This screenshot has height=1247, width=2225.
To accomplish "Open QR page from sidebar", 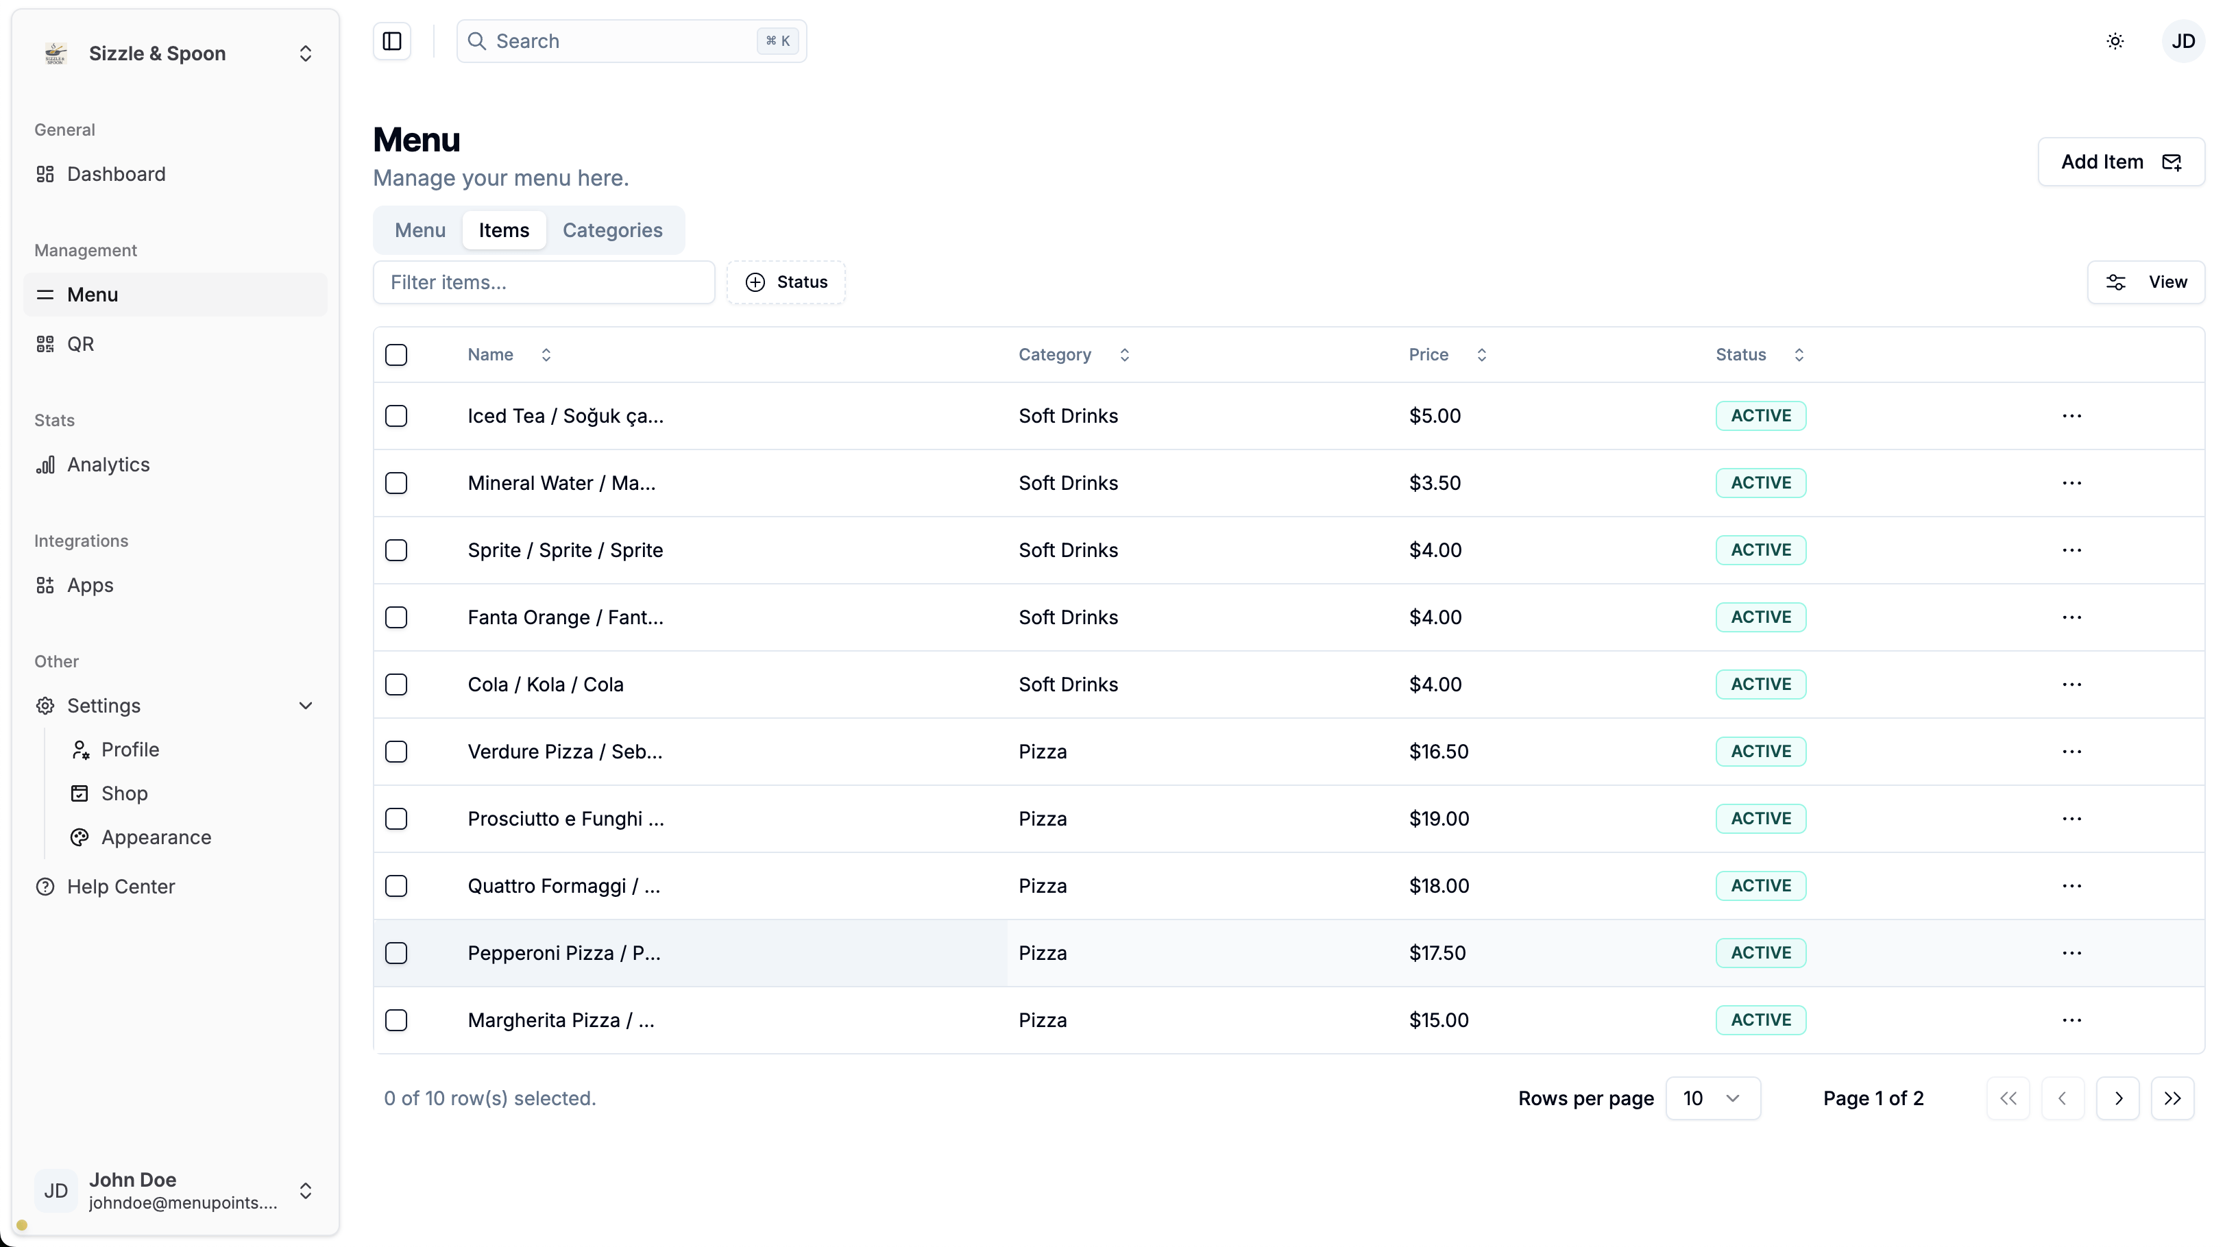I will (80, 345).
